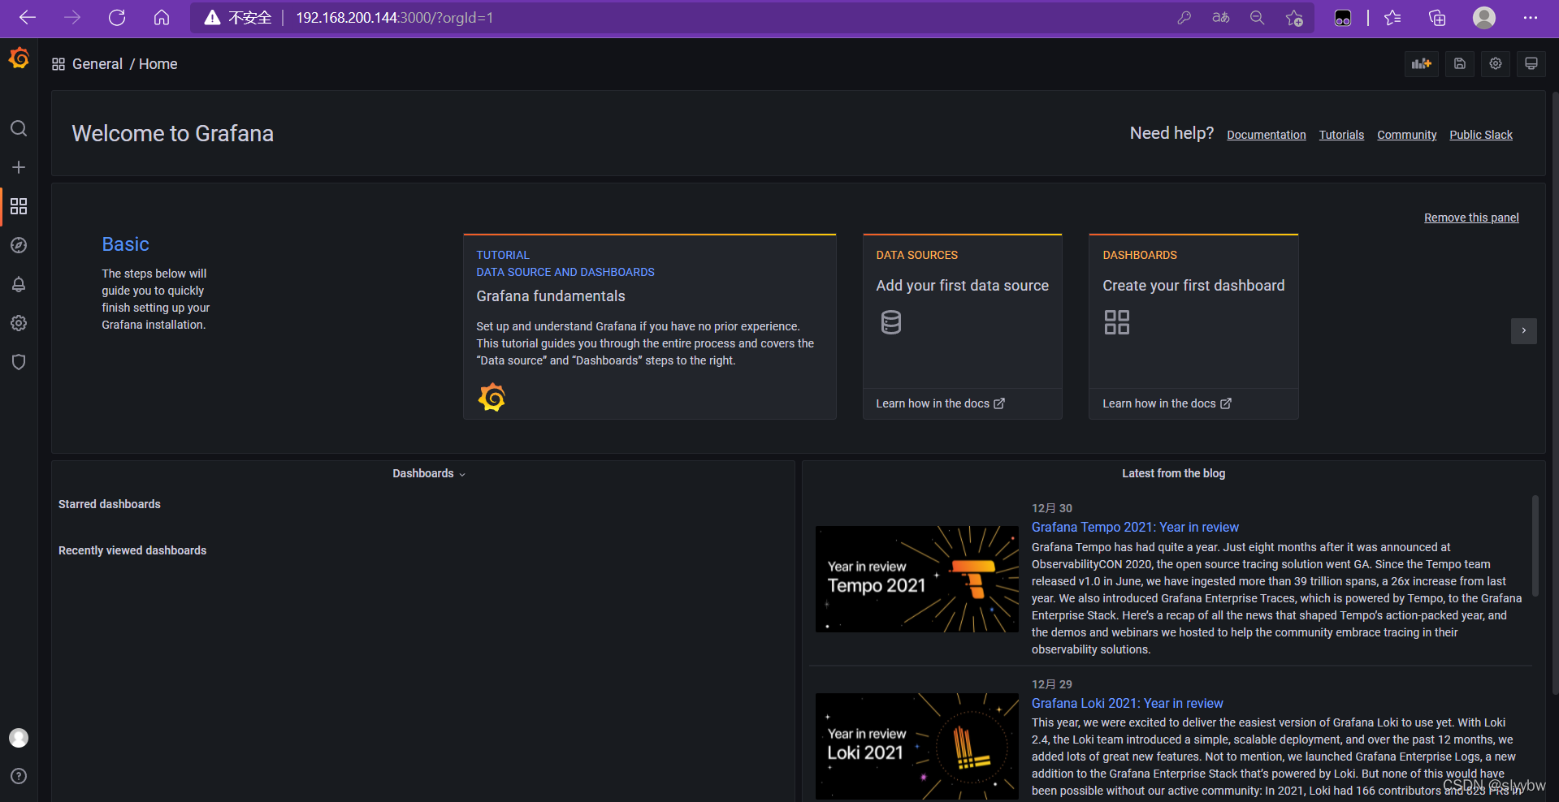Open the Create plus icon in sidebar
1559x802 pixels.
point(19,167)
